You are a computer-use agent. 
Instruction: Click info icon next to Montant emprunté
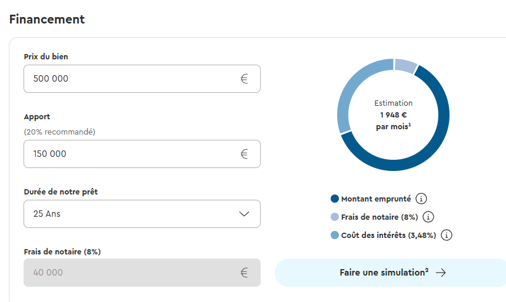pos(421,199)
